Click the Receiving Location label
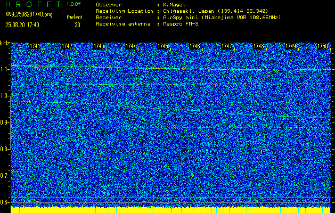Image resolution: width=335 pixels, height=213 pixels. coord(125,11)
